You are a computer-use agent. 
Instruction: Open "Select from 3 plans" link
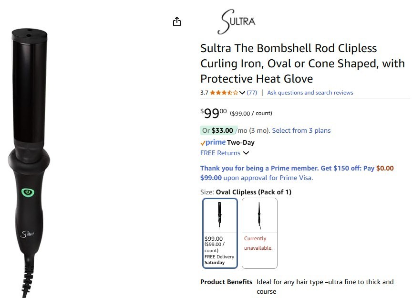tap(301, 130)
